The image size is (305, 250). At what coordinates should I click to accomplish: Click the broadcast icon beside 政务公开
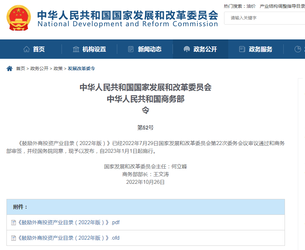tap(187, 49)
